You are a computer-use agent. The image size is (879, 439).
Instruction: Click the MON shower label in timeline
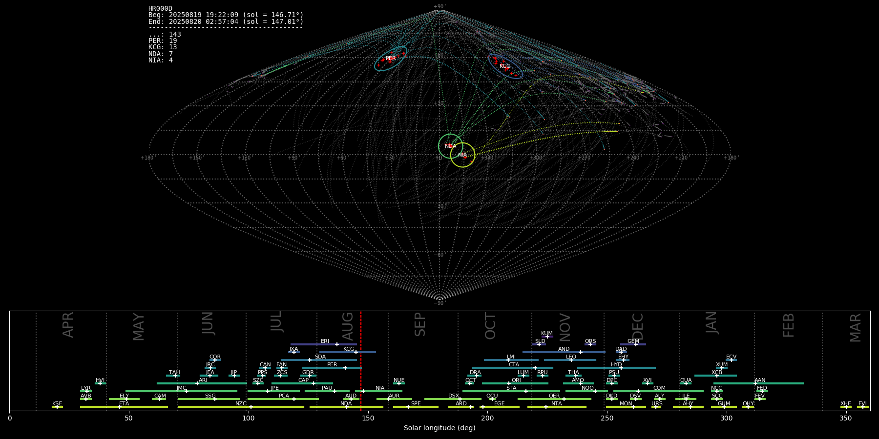[x=626, y=404]
